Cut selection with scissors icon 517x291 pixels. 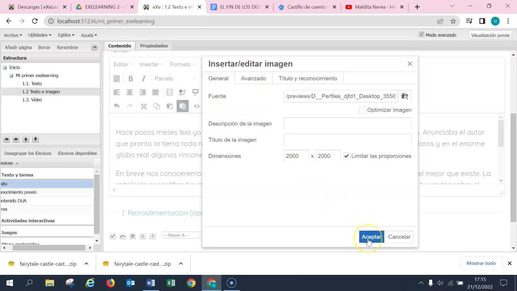coord(143,106)
